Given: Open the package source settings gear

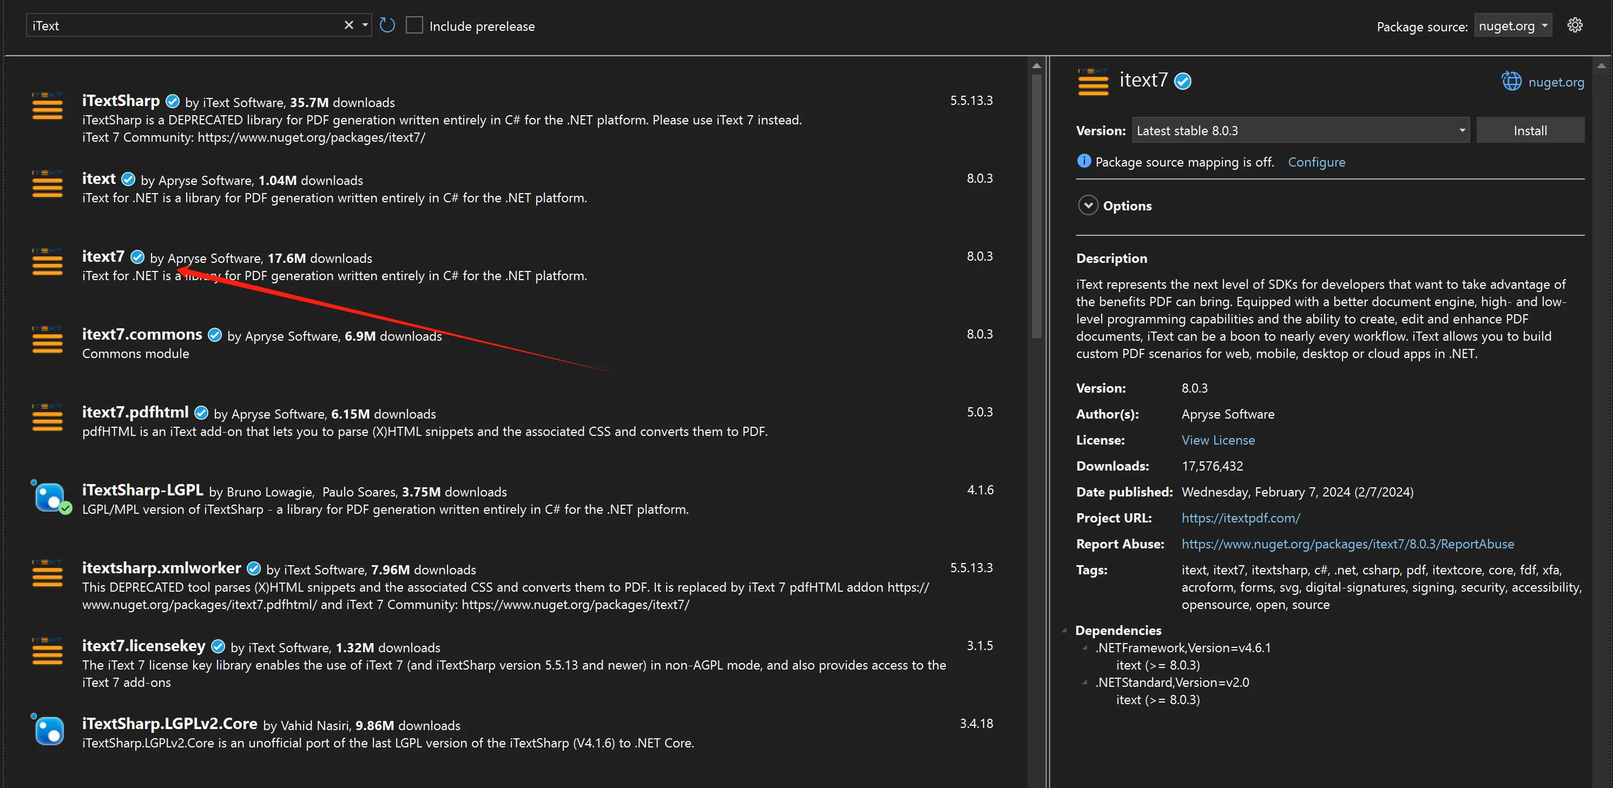Looking at the screenshot, I should (1575, 25).
